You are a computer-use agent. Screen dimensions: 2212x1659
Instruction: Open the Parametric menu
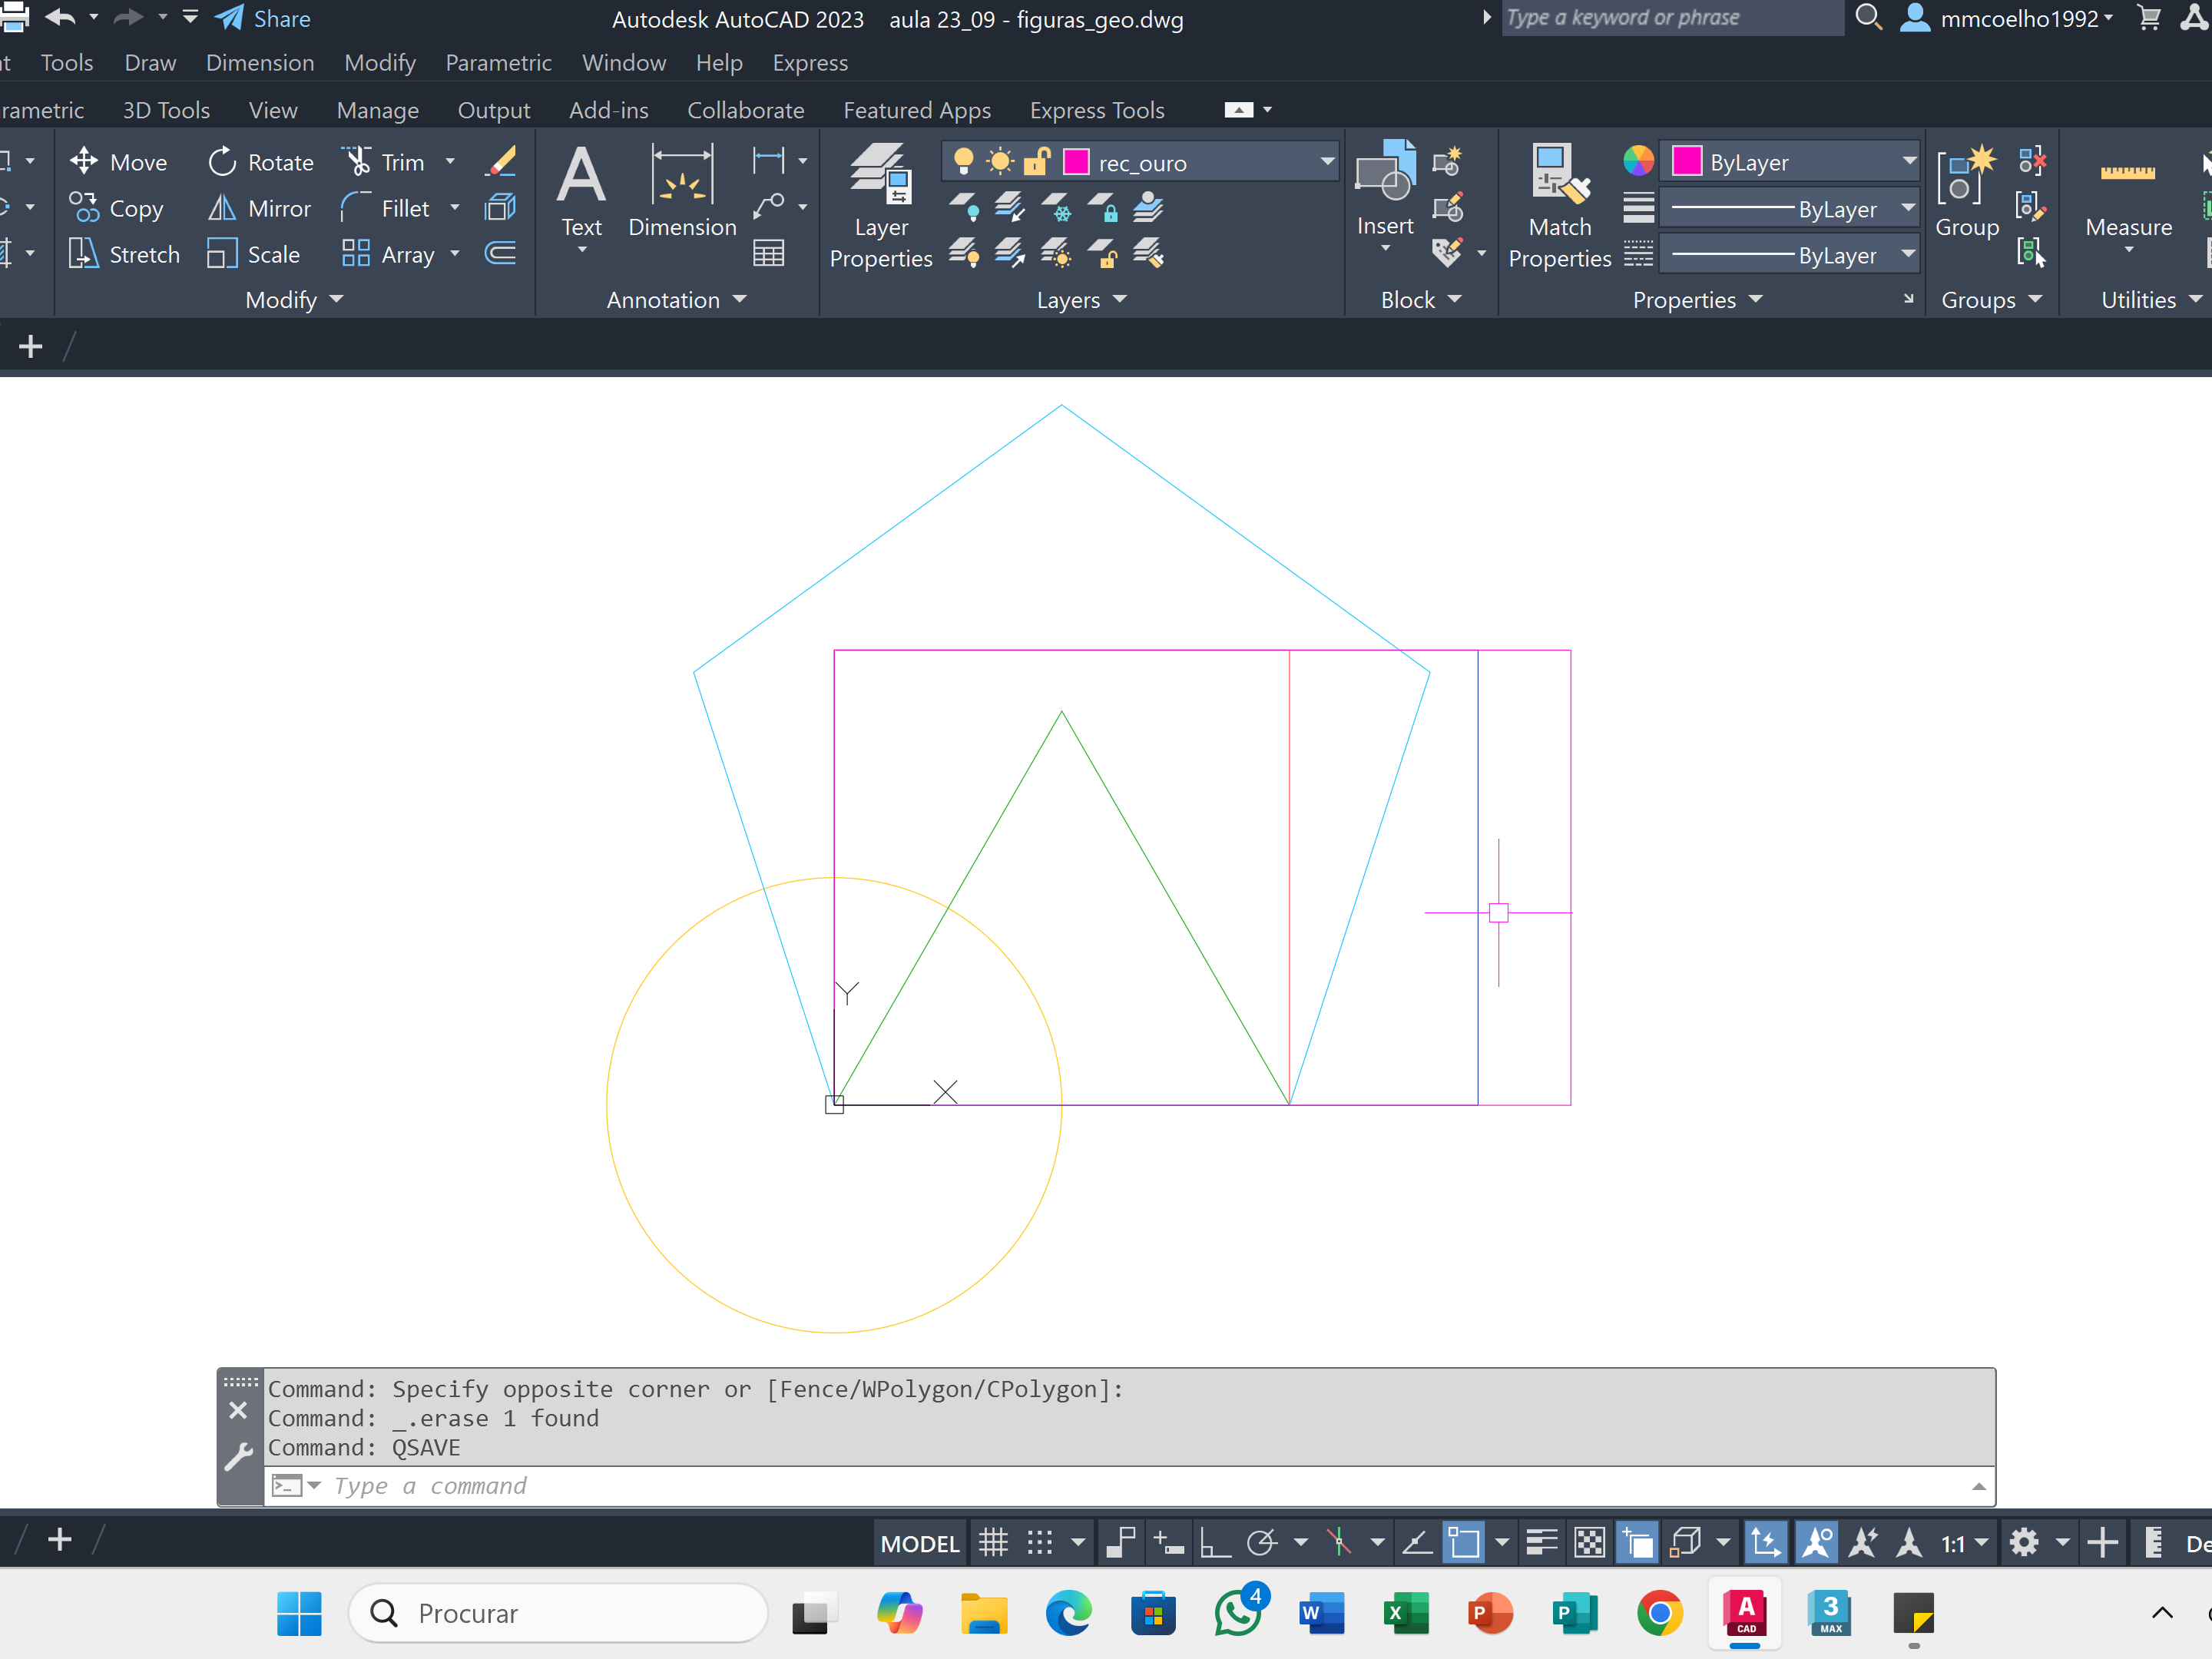[498, 63]
